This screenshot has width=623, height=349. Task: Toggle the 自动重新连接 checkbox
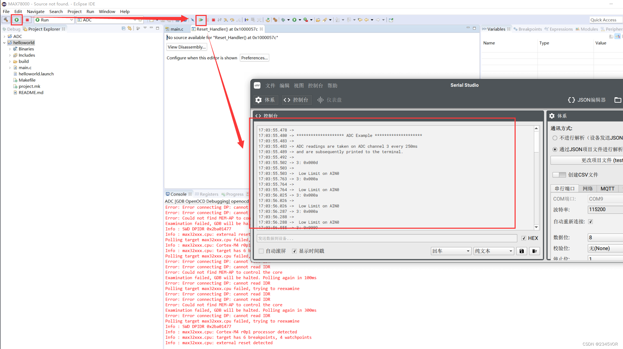(x=590, y=222)
